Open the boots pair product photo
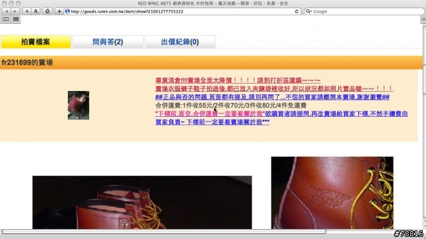 142,202
